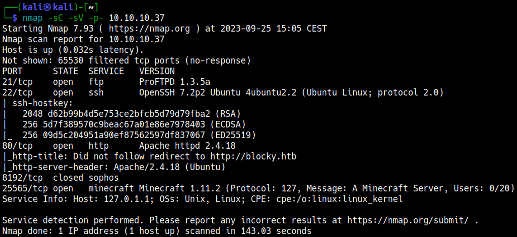Open the http://blocky.htb redirect URL
Image resolution: width=517 pixels, height=237 pixels.
pyautogui.click(x=253, y=156)
